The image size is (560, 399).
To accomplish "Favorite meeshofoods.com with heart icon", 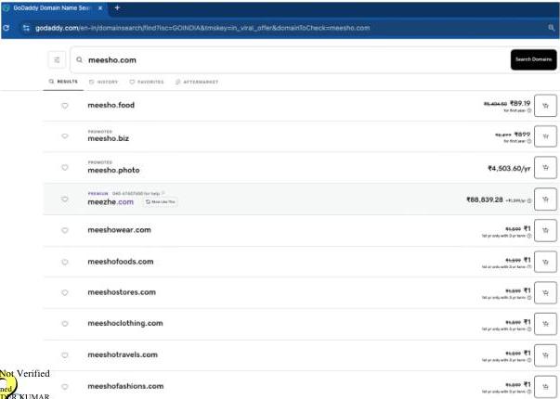I will click(x=65, y=262).
